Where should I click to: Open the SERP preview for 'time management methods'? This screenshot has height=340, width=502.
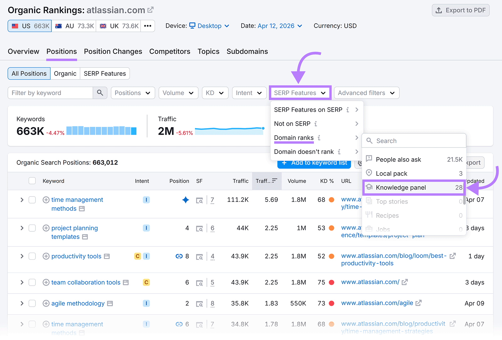coord(200,200)
